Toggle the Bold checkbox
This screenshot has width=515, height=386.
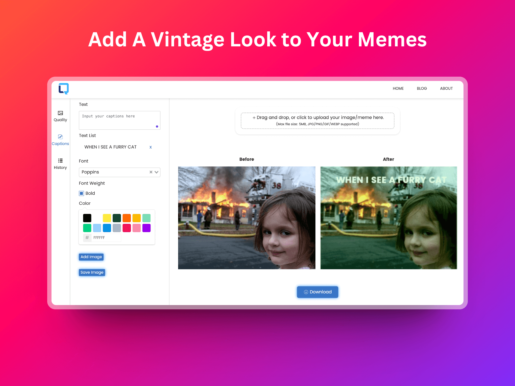coord(82,193)
